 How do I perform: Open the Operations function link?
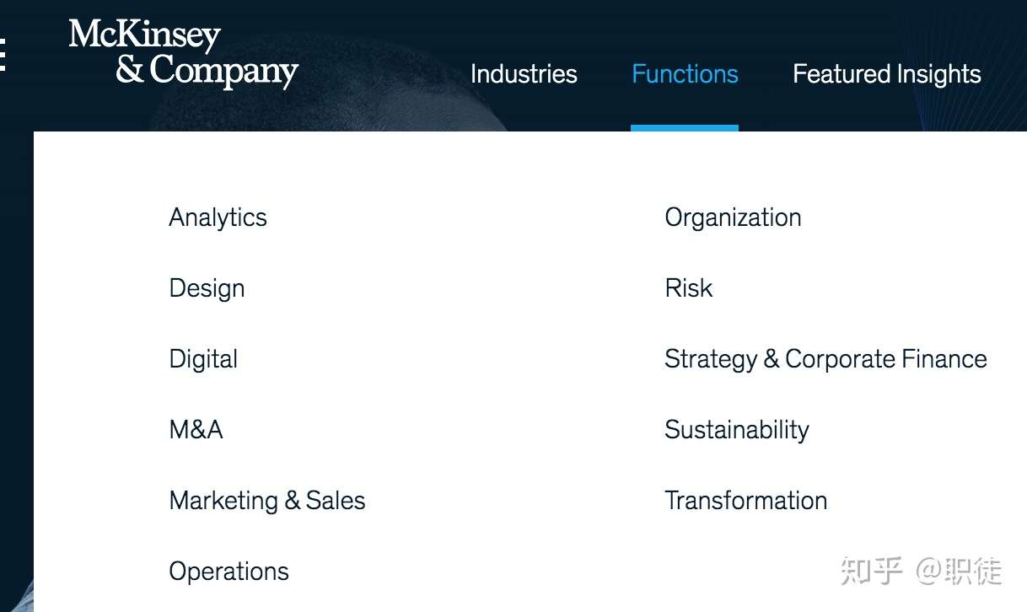point(229,572)
